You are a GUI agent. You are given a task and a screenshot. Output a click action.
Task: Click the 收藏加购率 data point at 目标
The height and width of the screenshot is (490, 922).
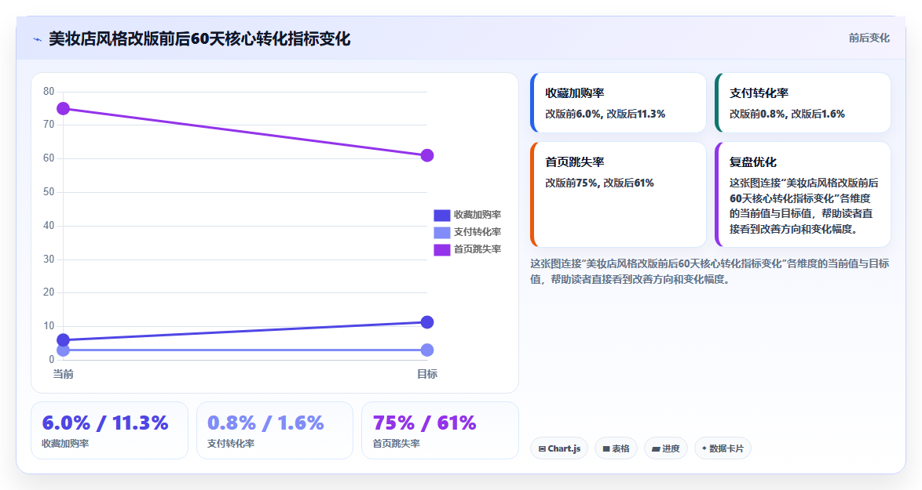tap(427, 322)
